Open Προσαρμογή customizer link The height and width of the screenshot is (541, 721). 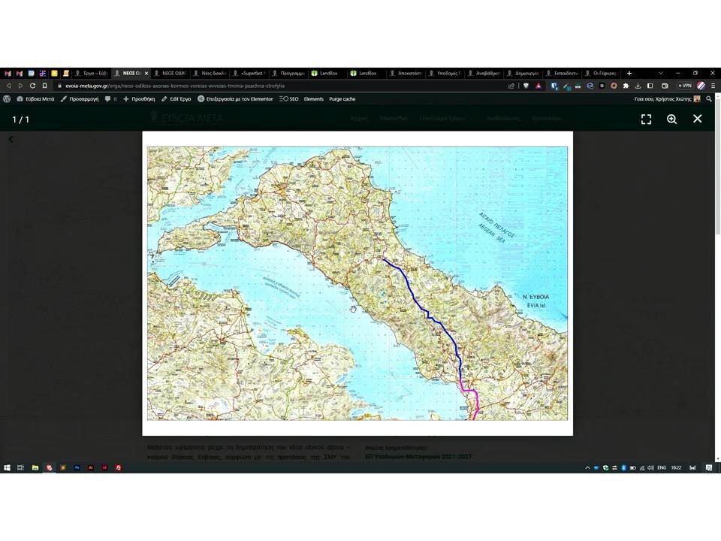(x=80, y=99)
